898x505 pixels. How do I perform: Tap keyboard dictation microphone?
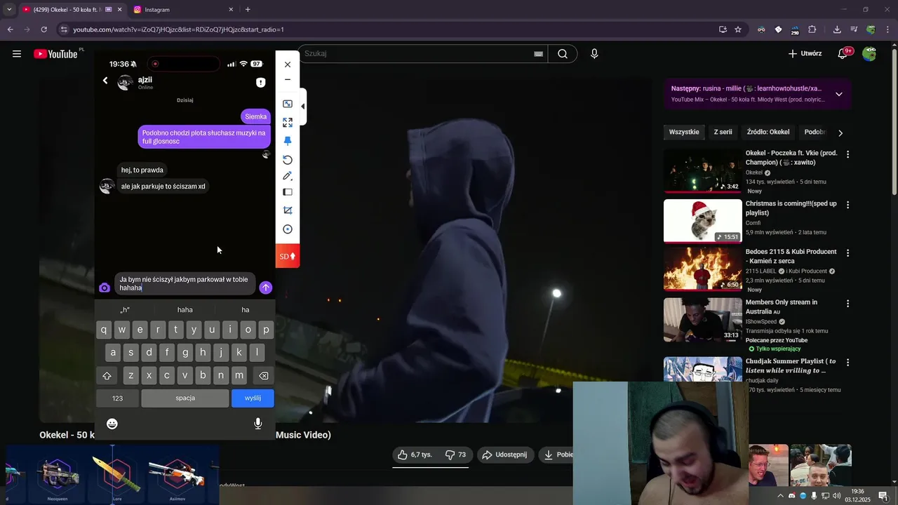click(258, 424)
